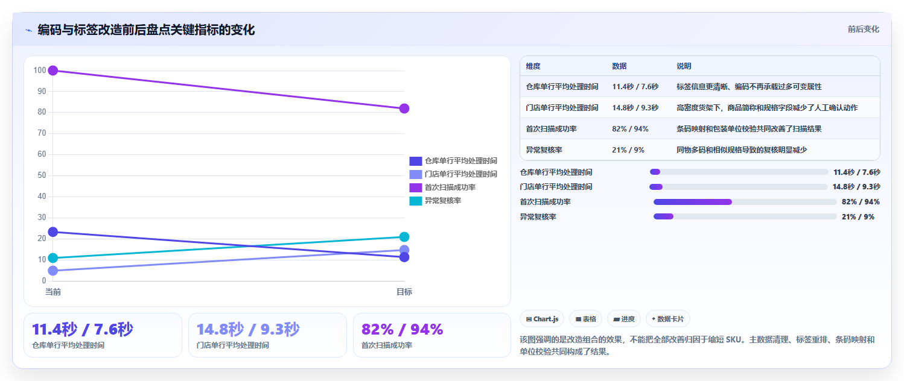
Task: Click the 21% / 9% progress value
Action: (x=858, y=216)
